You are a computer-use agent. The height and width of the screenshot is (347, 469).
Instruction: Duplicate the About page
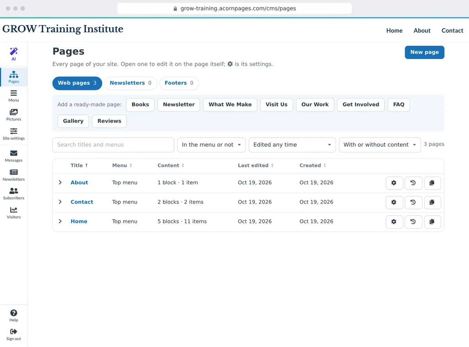[x=432, y=183]
